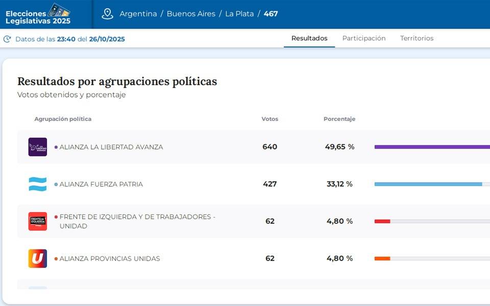The image size is (490, 306).
Task: Open La Plata breadcrumb link
Action: tap(239, 14)
